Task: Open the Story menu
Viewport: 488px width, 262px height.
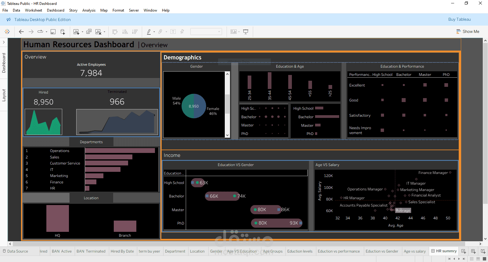Action: [x=73, y=10]
